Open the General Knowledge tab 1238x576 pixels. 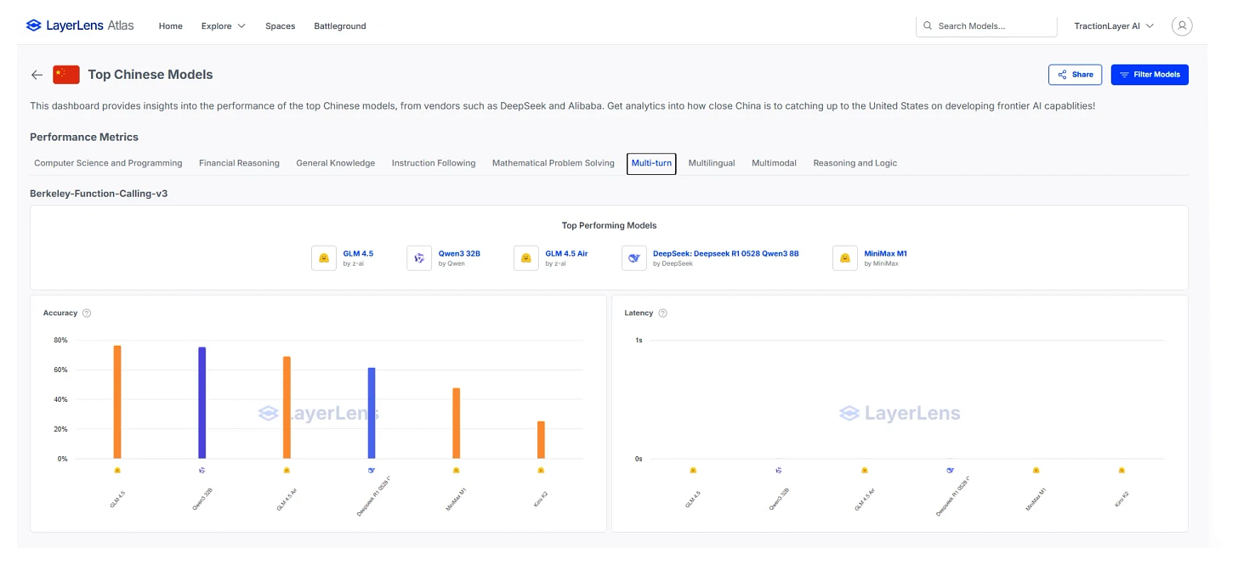(x=335, y=163)
